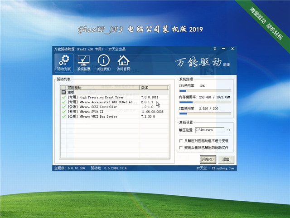This screenshot has height=218, width=290.
Task: Enable 只解压对应驱动但不进行安装 option
Action: (181, 141)
